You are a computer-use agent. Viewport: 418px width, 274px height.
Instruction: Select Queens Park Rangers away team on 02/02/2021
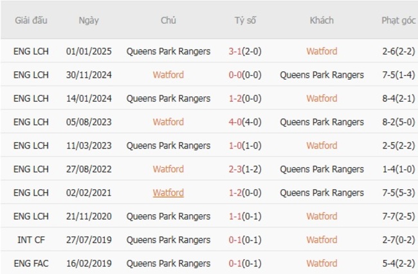coord(322,193)
